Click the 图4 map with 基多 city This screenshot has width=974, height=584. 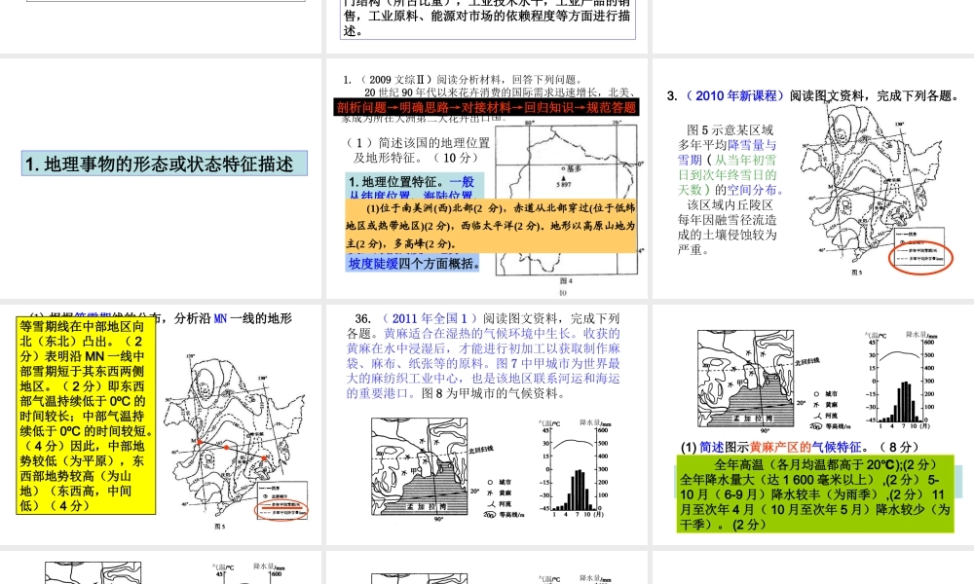566,200
